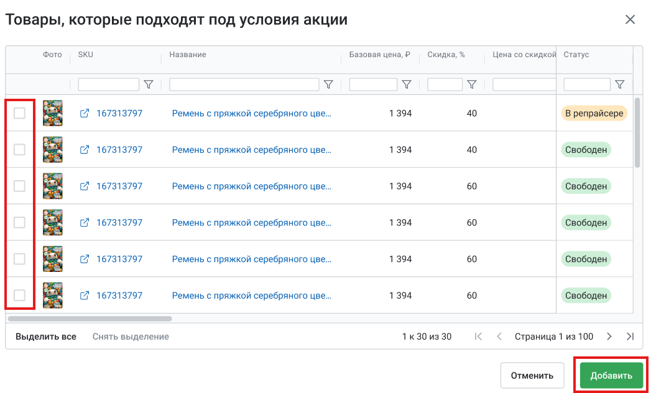Click the Цена со скидкой filter field

click(524, 84)
